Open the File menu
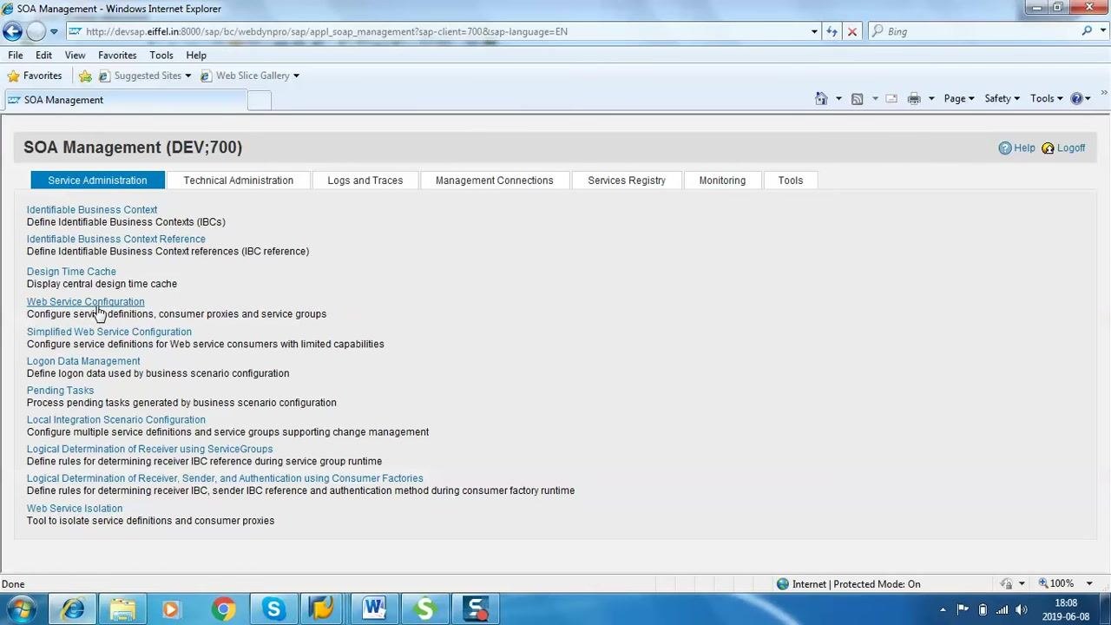This screenshot has height=625, width=1111. (16, 55)
